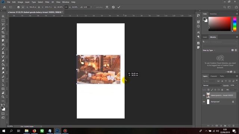
Task: Click the foreground color swatch in toolbar
Action: point(2,108)
